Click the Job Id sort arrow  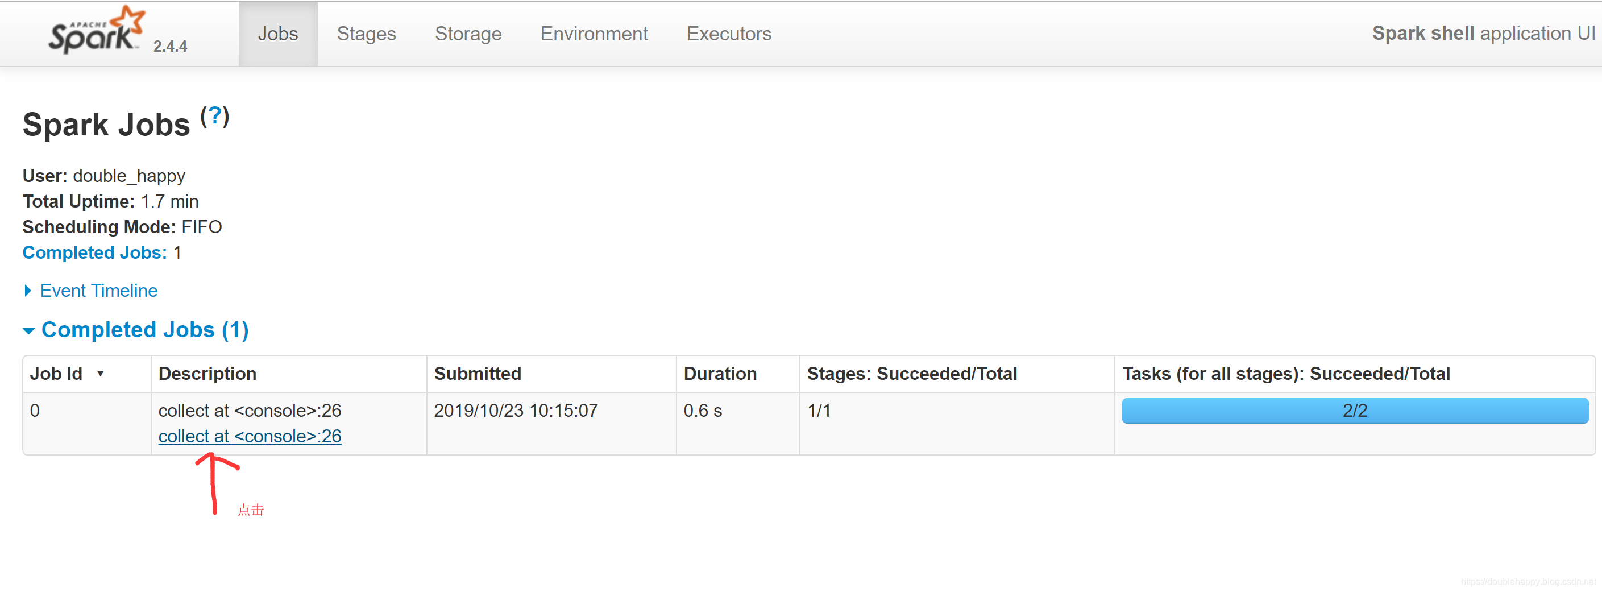coord(100,374)
